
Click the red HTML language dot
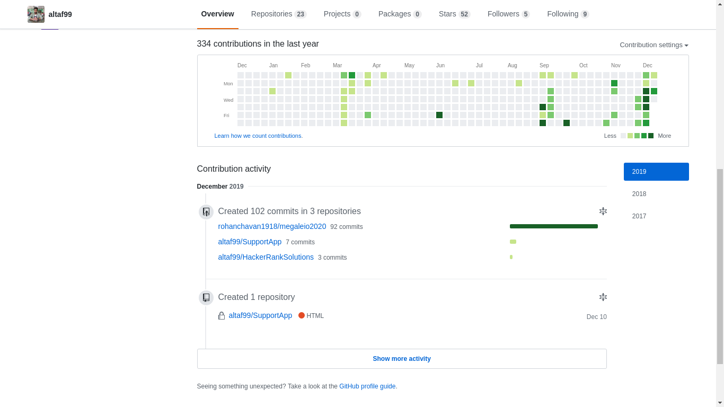[x=302, y=315]
